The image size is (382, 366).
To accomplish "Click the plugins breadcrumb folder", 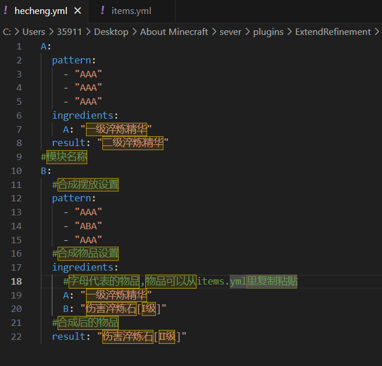I will (x=268, y=32).
